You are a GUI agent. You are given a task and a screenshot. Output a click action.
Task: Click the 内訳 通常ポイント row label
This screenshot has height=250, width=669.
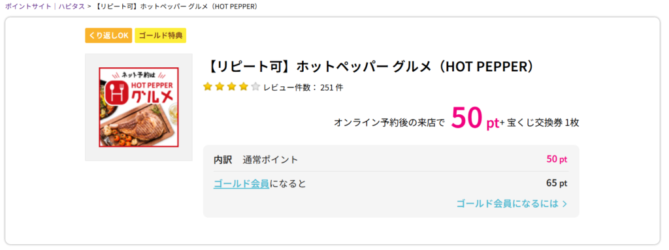pyautogui.click(x=256, y=160)
